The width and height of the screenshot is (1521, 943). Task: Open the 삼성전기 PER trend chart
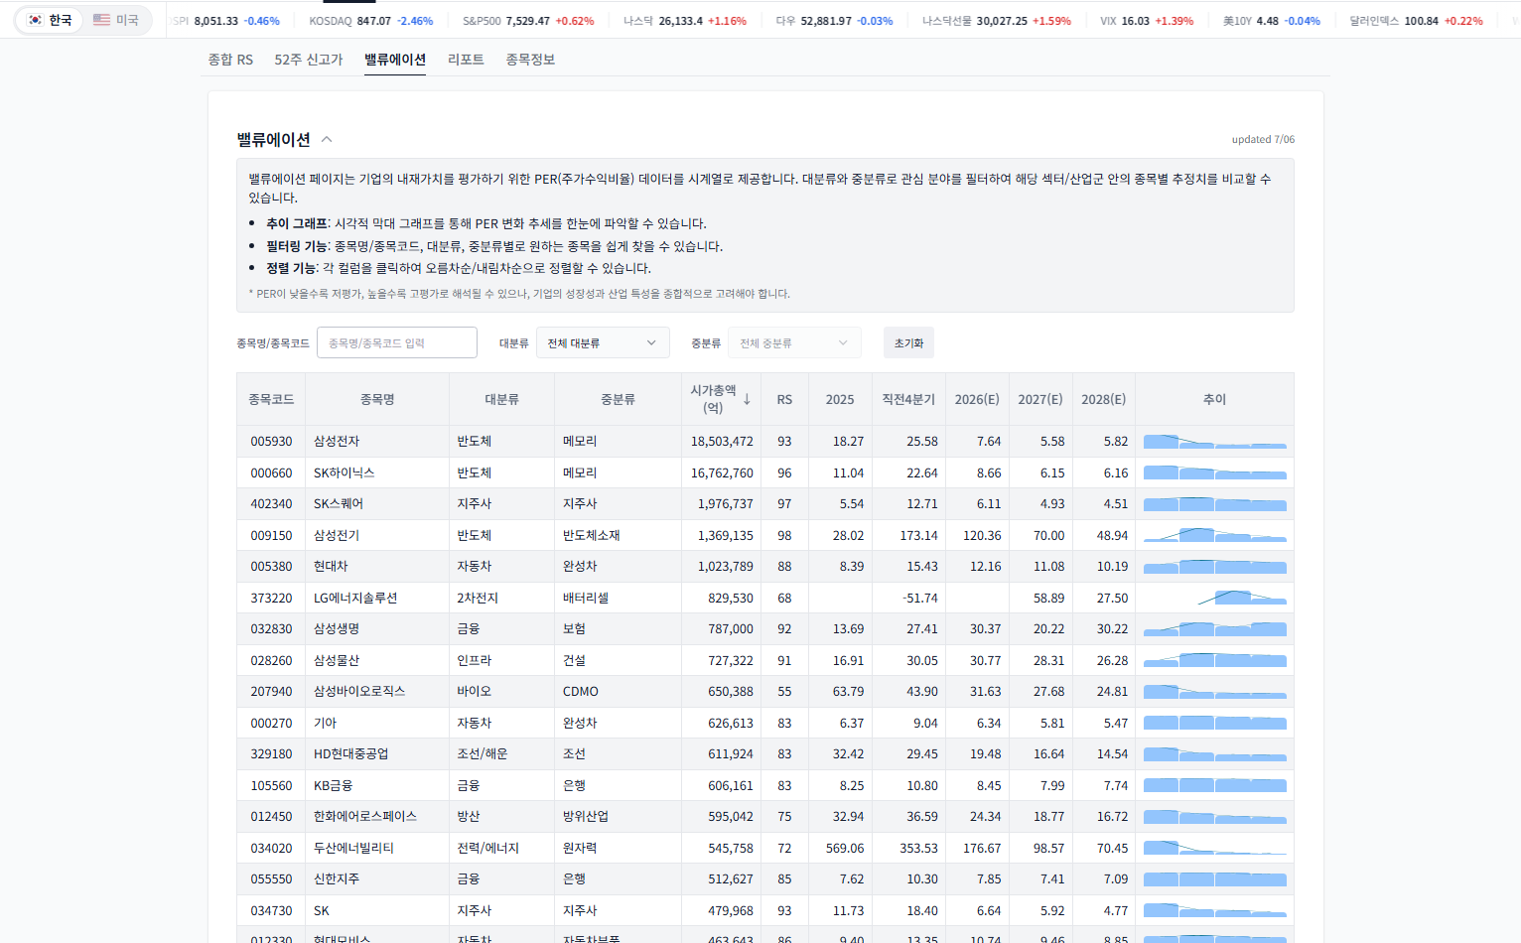(x=1214, y=535)
